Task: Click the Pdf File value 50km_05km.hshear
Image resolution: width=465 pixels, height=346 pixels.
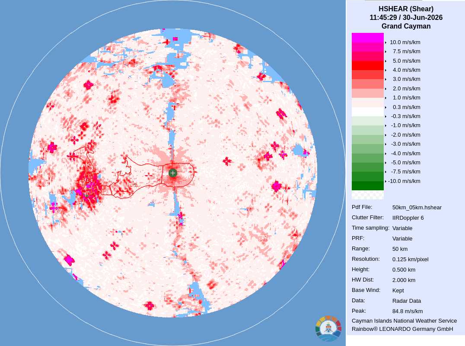Action: point(417,208)
